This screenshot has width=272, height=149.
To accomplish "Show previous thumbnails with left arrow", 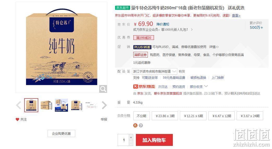I will coord(18,105).
